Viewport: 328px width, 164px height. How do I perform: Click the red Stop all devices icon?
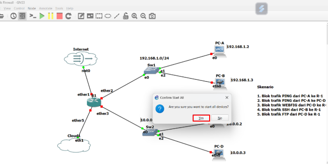[59, 16]
